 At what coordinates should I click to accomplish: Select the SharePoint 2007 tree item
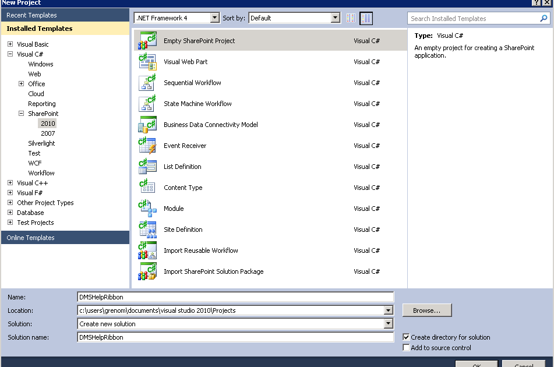click(48, 133)
